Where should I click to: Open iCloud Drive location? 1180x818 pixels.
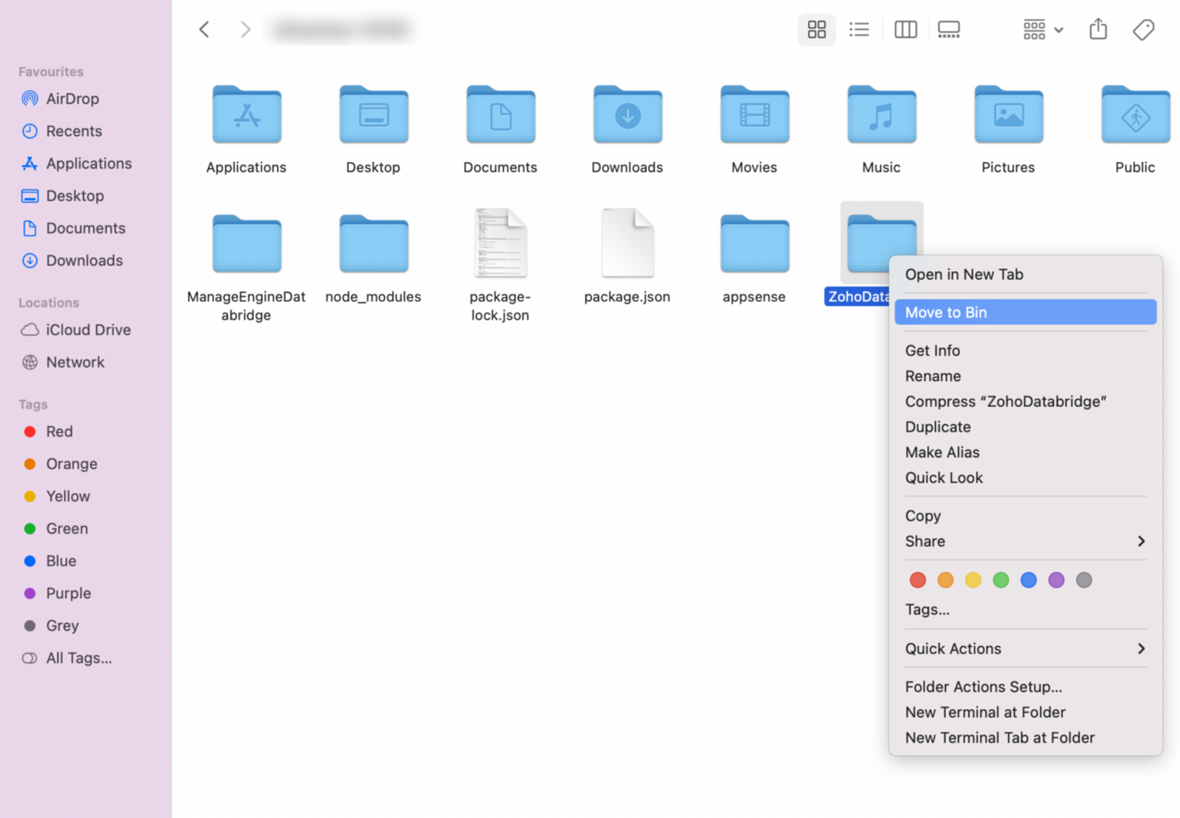point(88,330)
